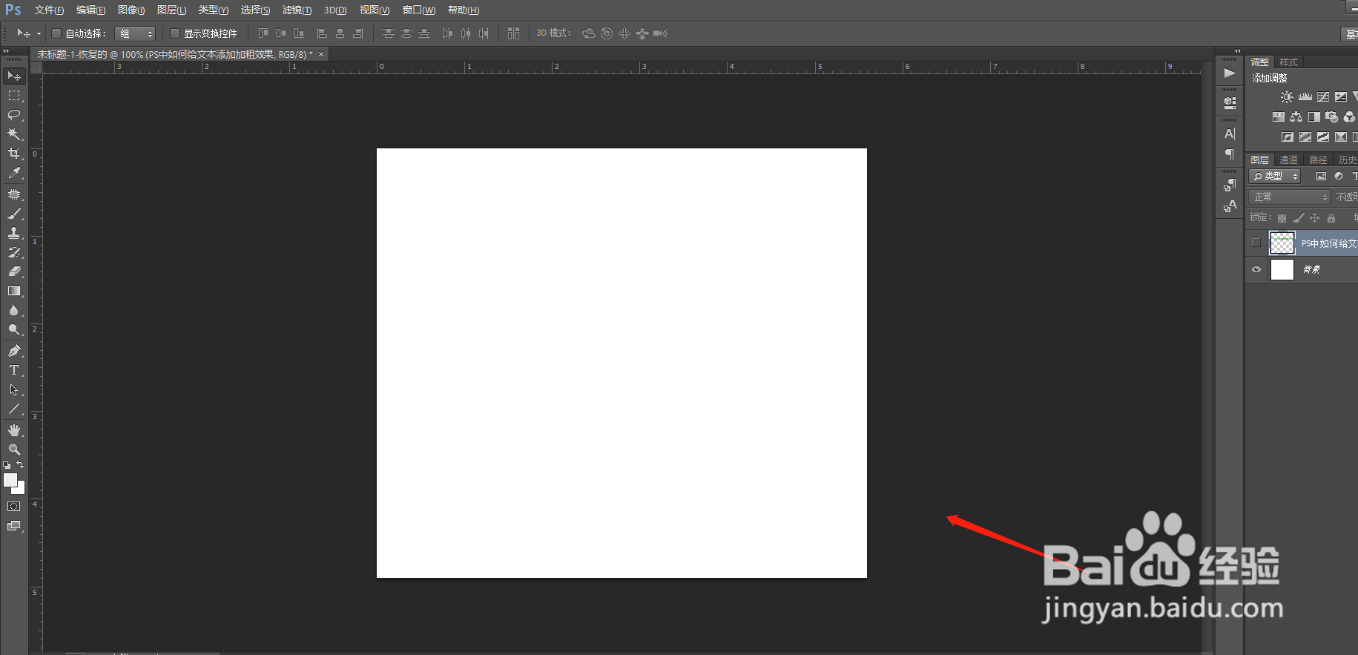
Task: Toggle adjustment layer filter icon
Action: 1339,177
